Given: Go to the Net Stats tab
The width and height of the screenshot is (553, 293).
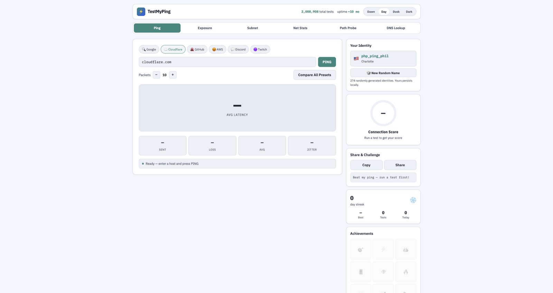Looking at the screenshot, I should pos(300,28).
